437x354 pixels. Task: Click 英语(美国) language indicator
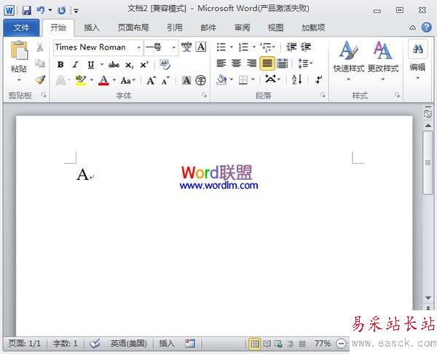click(129, 343)
